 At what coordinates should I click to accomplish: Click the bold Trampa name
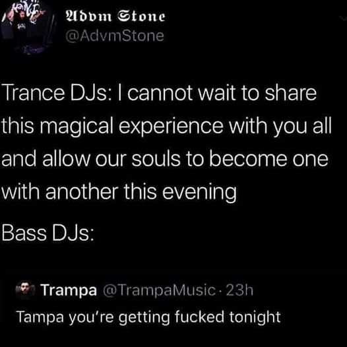point(69,290)
